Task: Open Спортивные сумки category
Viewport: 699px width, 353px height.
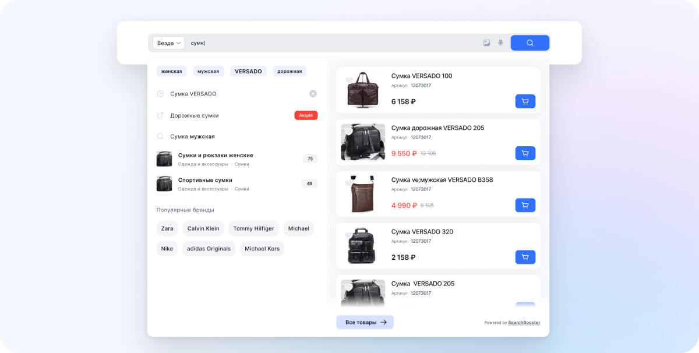Action: [205, 180]
